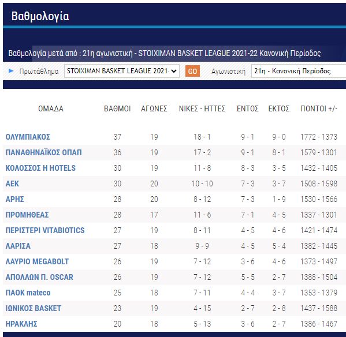
Task: Click the ΗΡΑΚΛΗΣ team name
Action: pyautogui.click(x=21, y=324)
